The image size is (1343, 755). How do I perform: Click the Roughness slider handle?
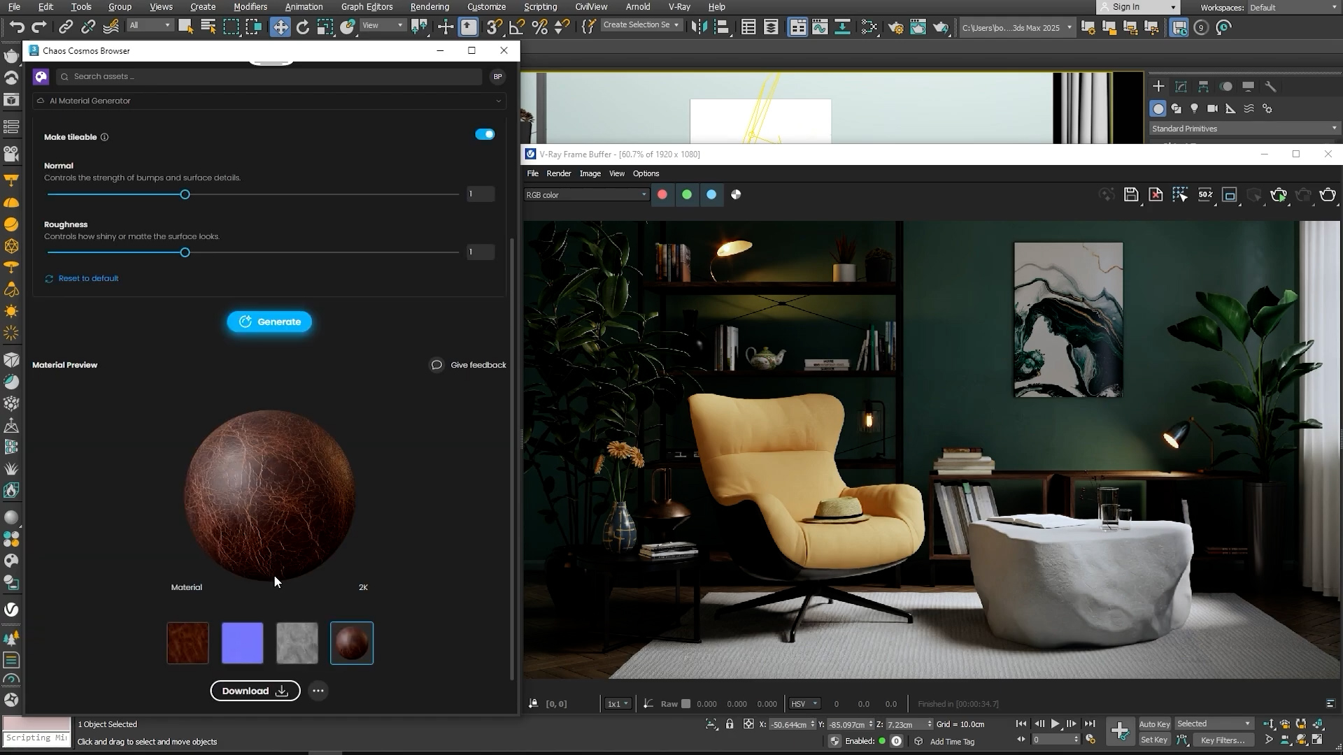pyautogui.click(x=185, y=252)
